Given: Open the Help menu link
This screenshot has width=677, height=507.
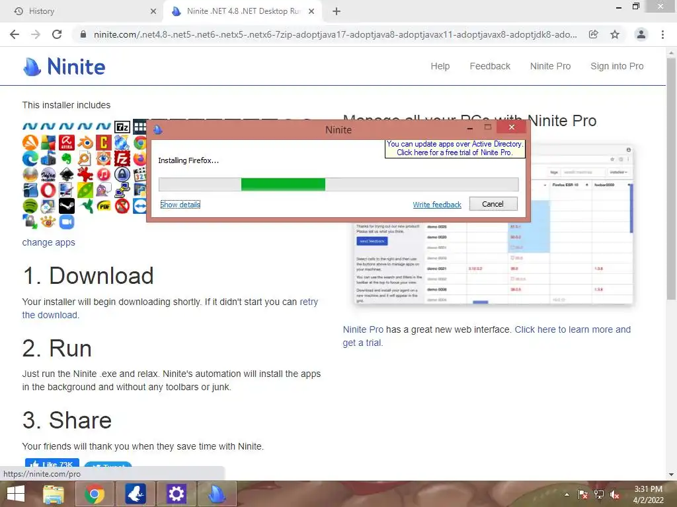Looking at the screenshot, I should click(440, 67).
